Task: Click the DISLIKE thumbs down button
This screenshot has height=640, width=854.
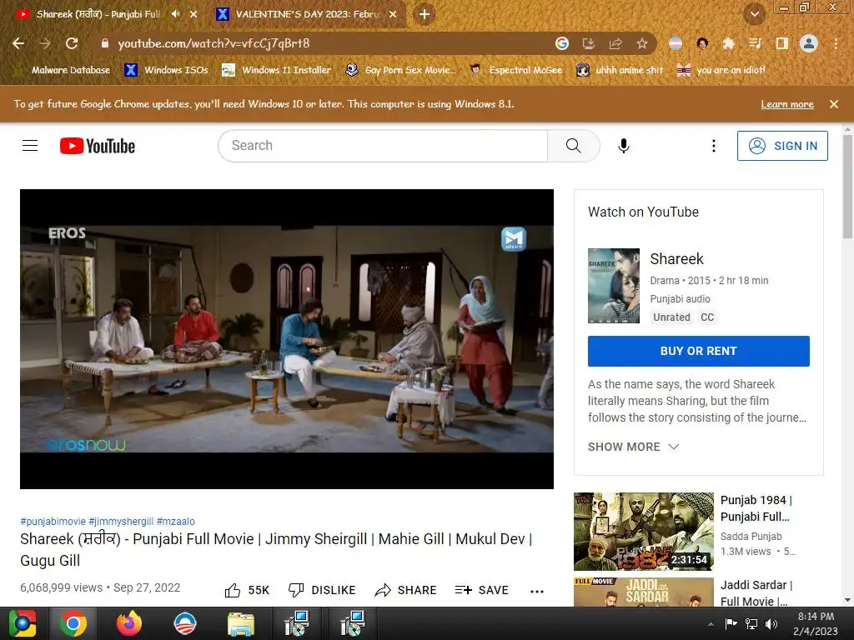Action: 322,591
